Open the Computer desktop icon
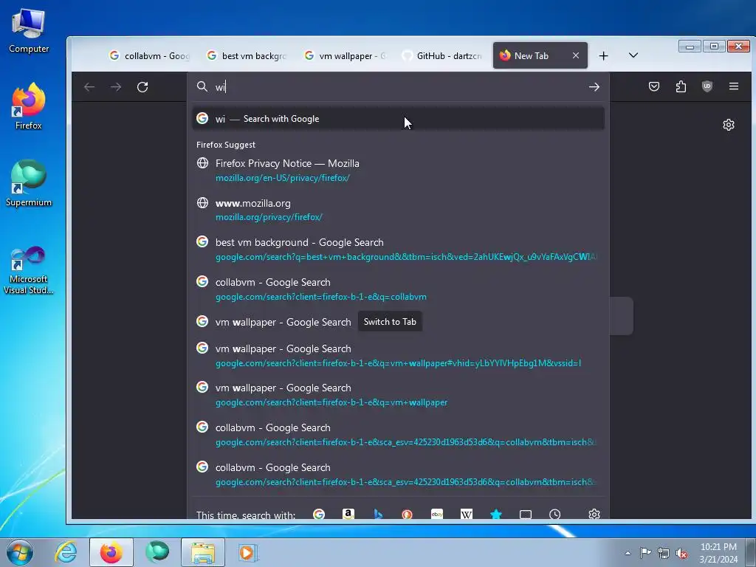 pos(29,30)
